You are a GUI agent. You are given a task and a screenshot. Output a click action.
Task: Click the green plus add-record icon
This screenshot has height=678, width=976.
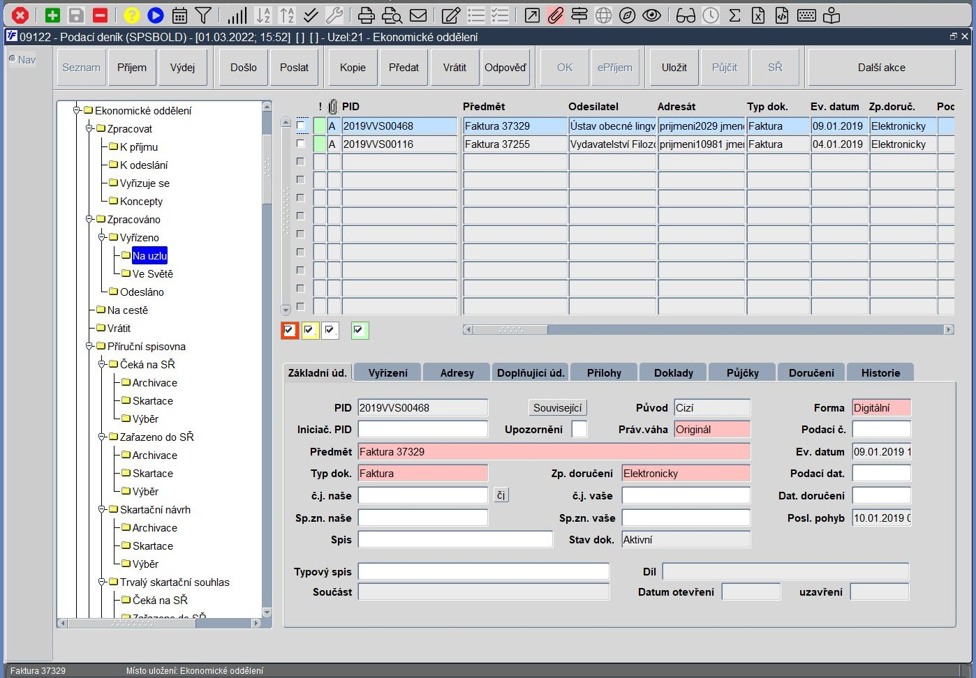pyautogui.click(x=52, y=15)
